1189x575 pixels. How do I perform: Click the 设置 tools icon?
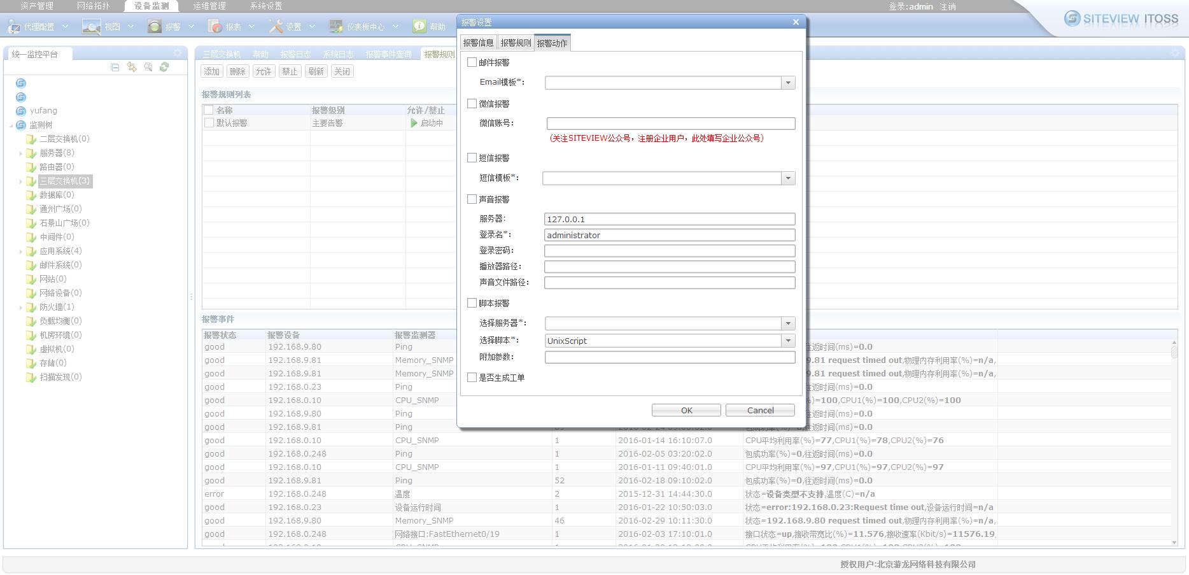276,26
